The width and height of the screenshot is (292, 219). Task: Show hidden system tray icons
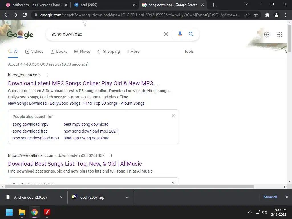coord(250,212)
